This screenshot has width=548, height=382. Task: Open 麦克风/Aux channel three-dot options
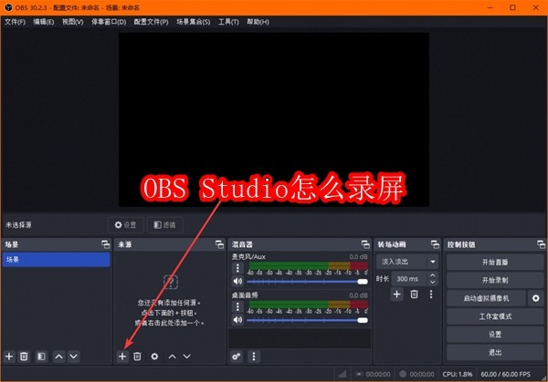point(237,268)
